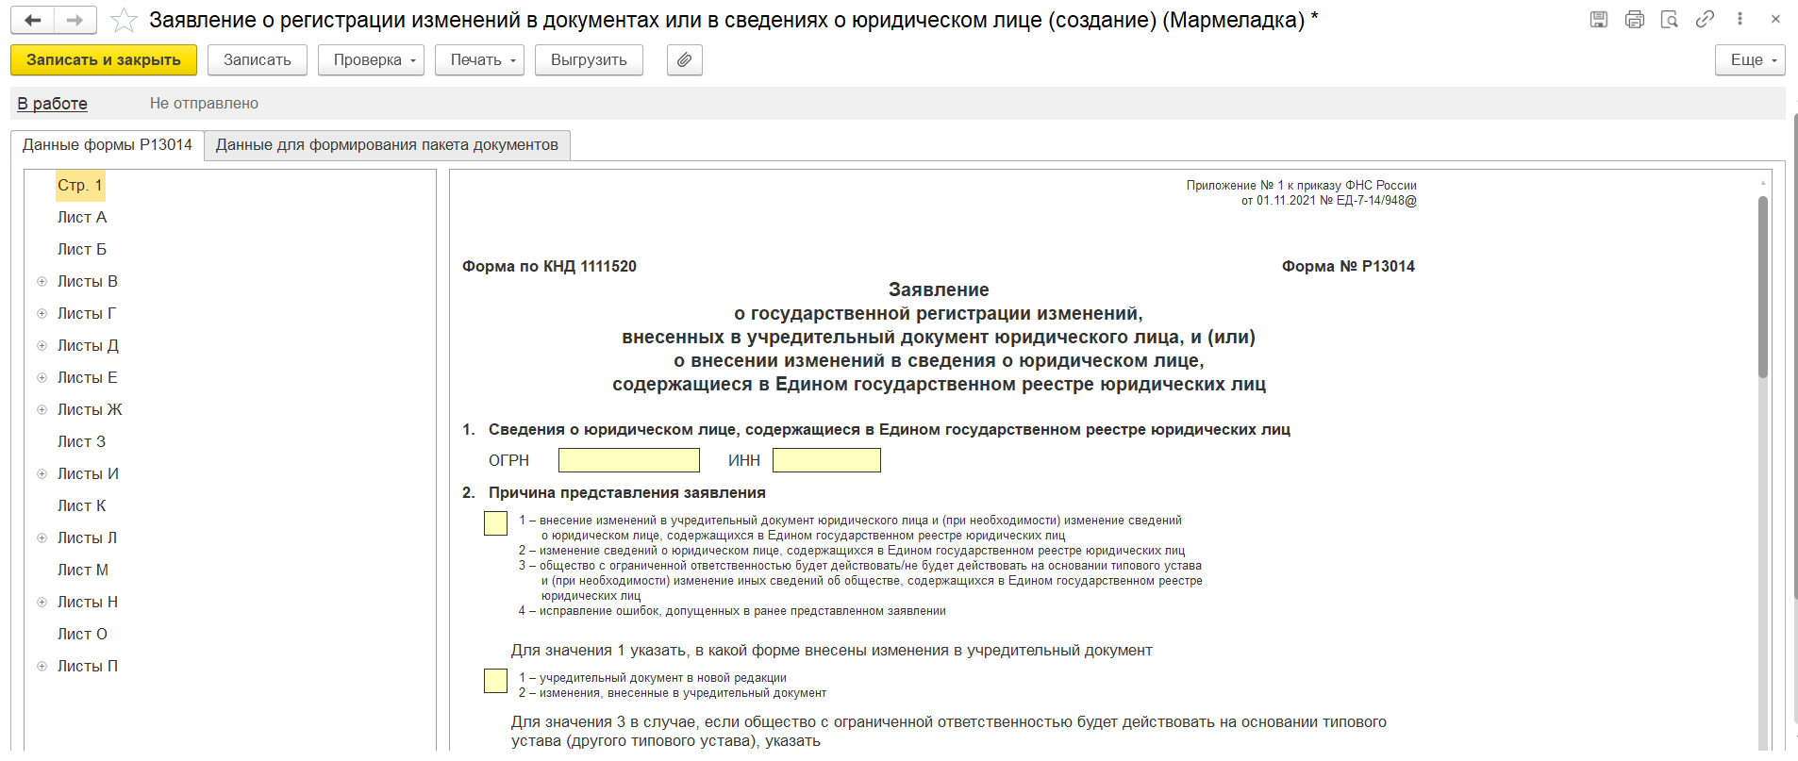The image size is (1798, 761).
Task: Click the founding document change form code box
Action: pos(495,681)
